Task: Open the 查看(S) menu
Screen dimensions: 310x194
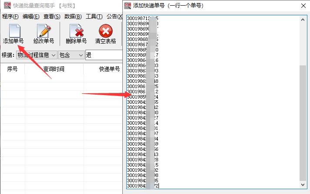Action: [x=52, y=17]
